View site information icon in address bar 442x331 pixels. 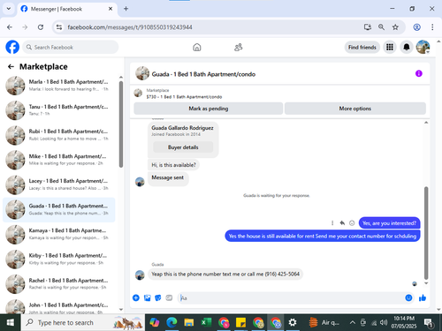tap(59, 27)
